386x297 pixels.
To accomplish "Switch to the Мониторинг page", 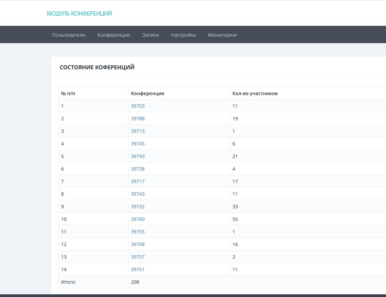I will coord(223,35).
